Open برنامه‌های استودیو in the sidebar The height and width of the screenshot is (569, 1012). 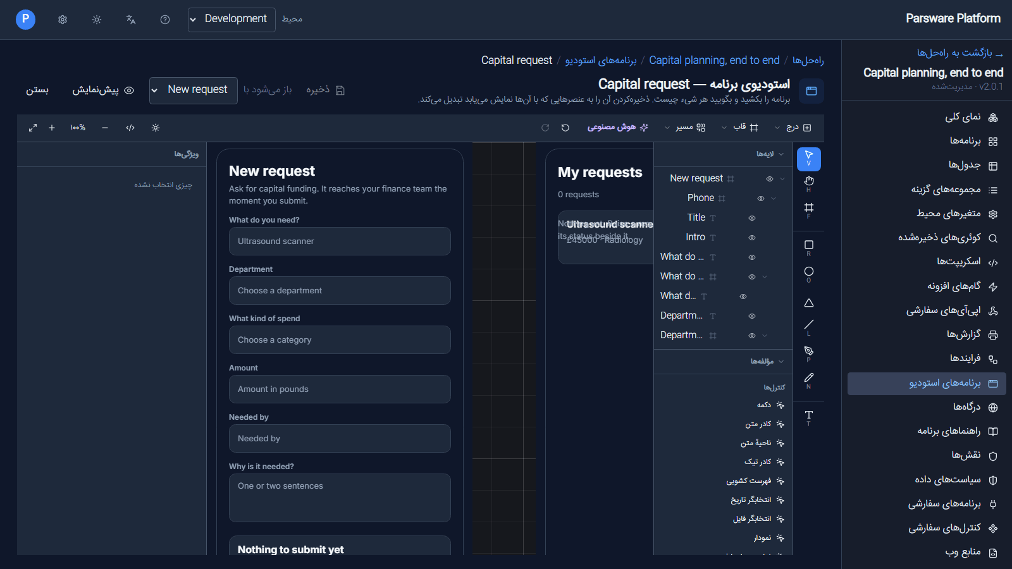pyautogui.click(x=927, y=384)
